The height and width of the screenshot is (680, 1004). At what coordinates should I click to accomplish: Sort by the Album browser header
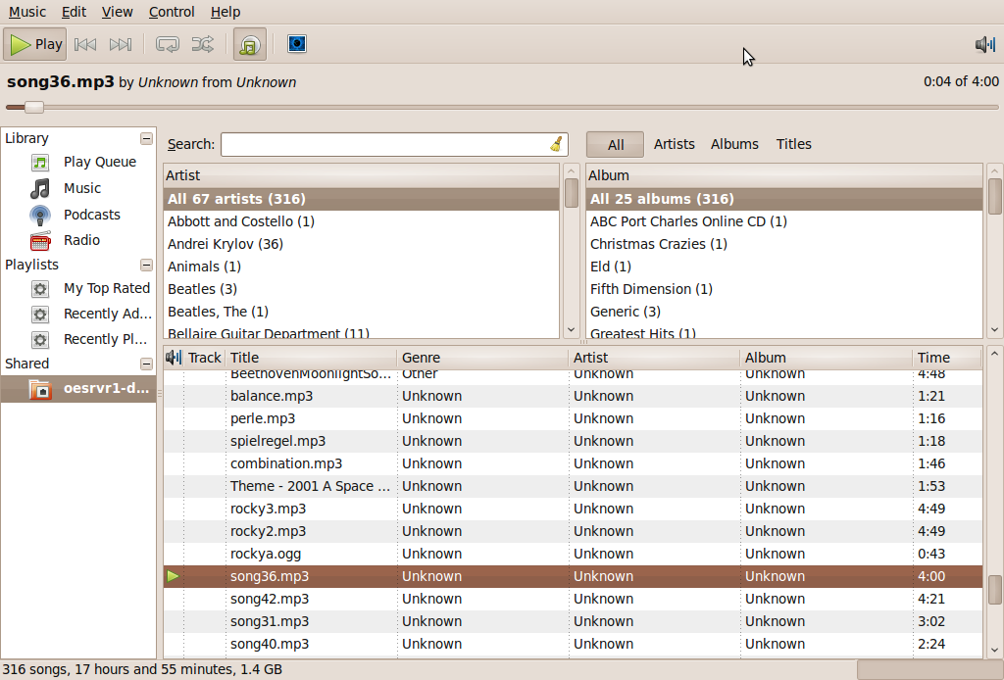pyautogui.click(x=784, y=175)
